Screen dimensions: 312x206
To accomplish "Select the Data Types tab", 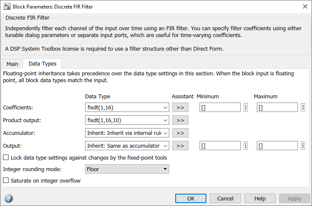I will [x=42, y=64].
